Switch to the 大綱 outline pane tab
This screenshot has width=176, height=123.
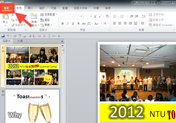pos(20,41)
